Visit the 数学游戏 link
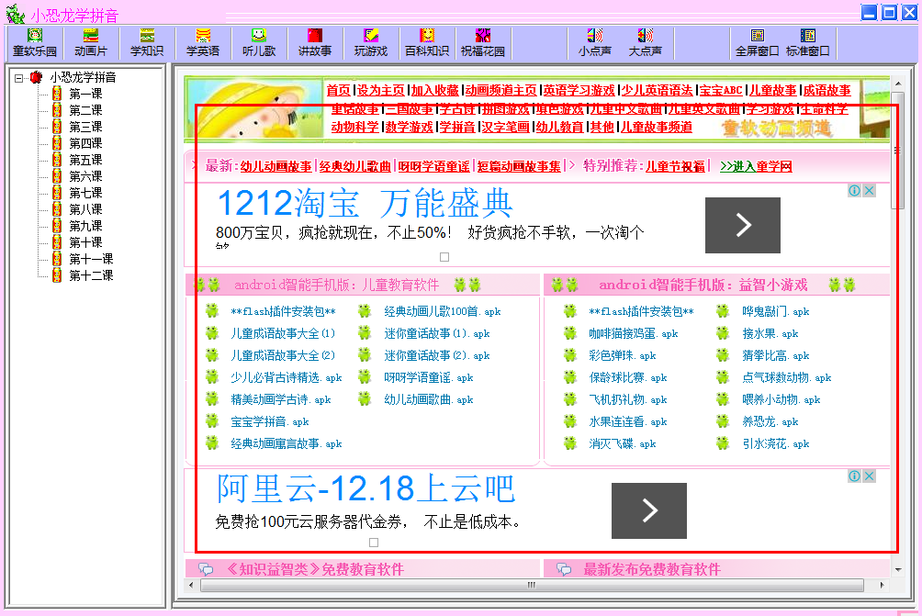 click(x=409, y=127)
